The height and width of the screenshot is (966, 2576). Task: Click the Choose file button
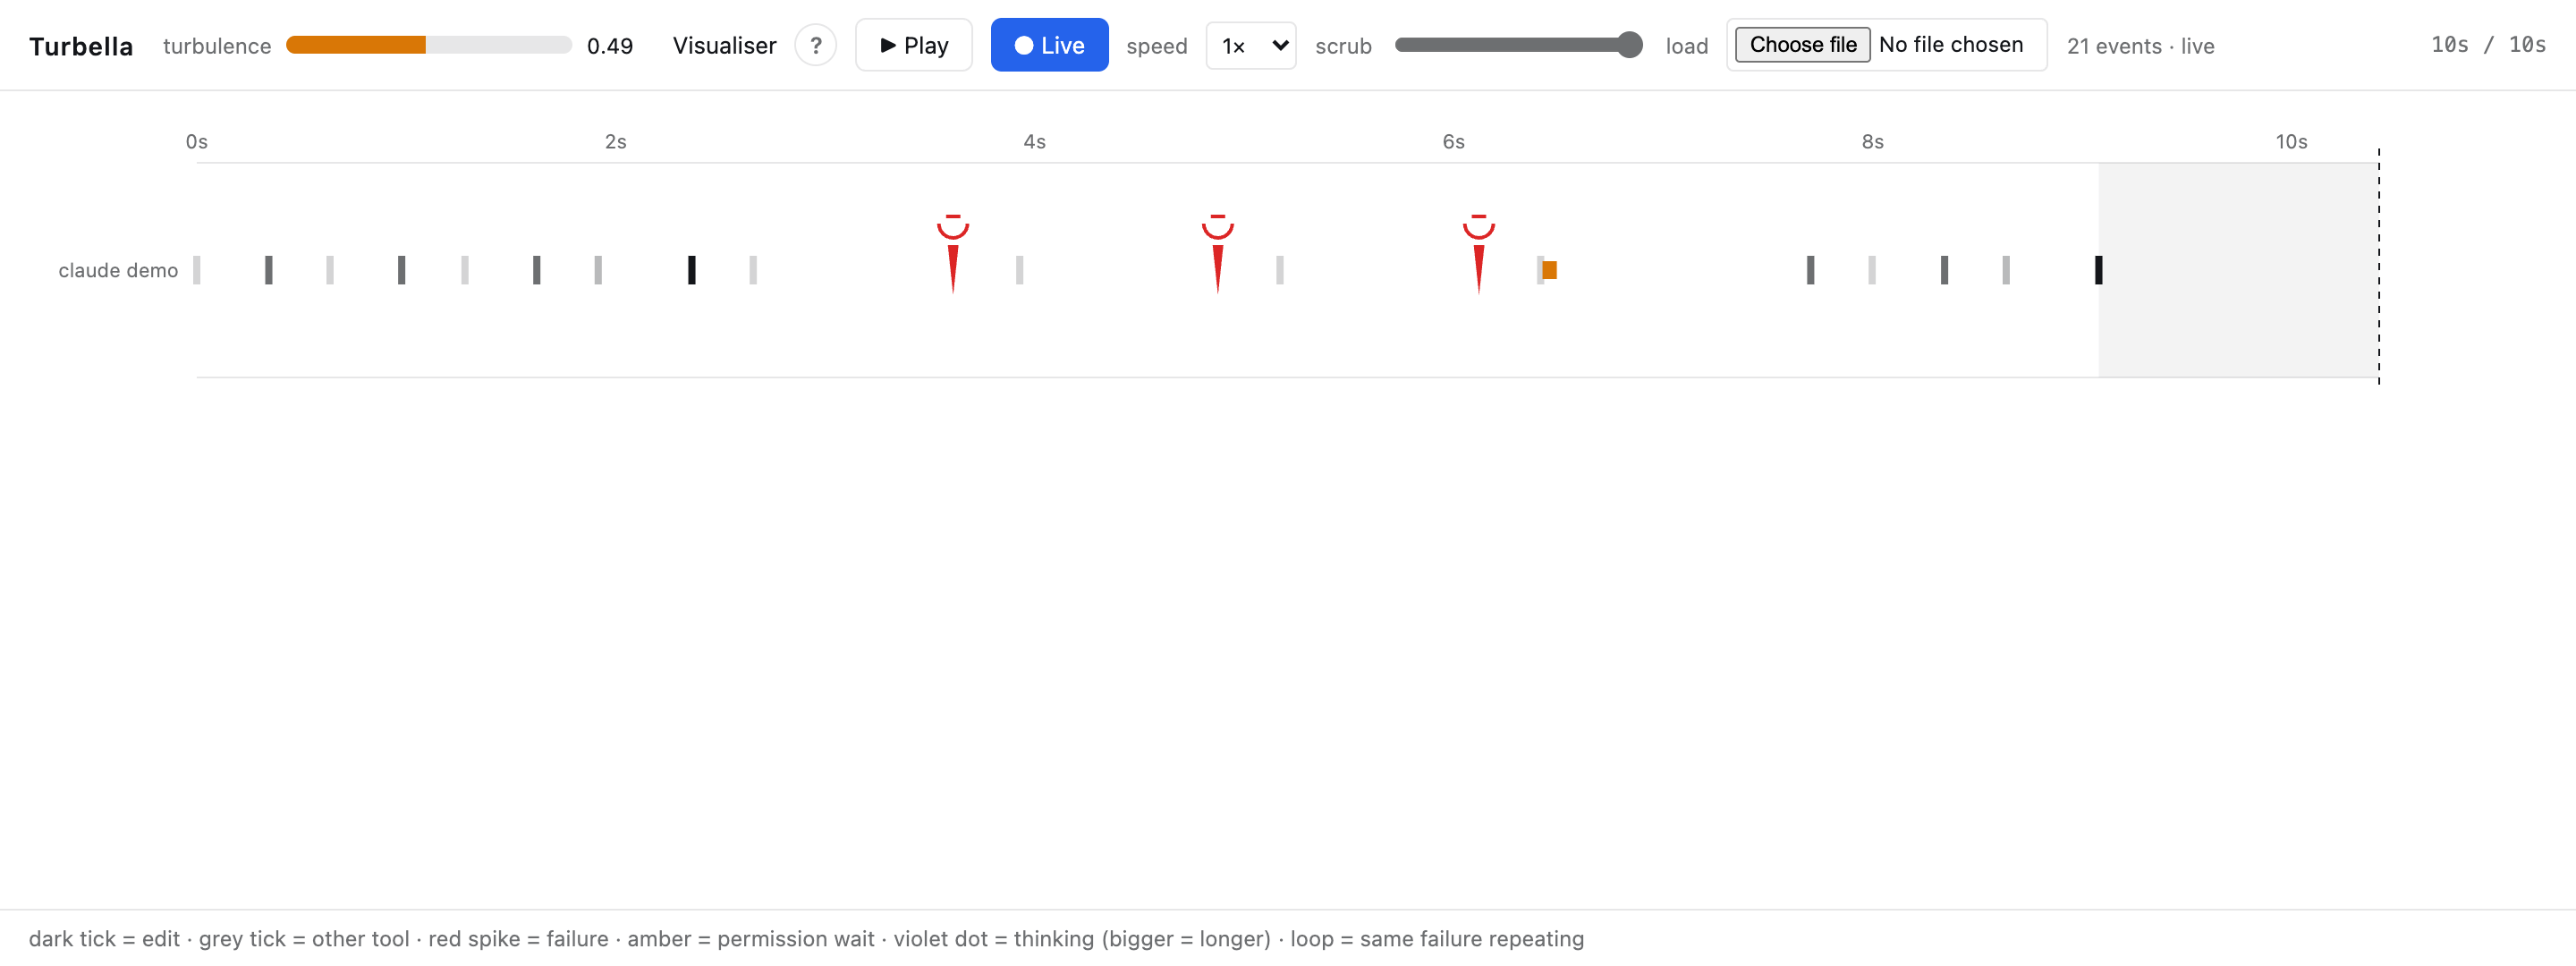tap(1802, 45)
